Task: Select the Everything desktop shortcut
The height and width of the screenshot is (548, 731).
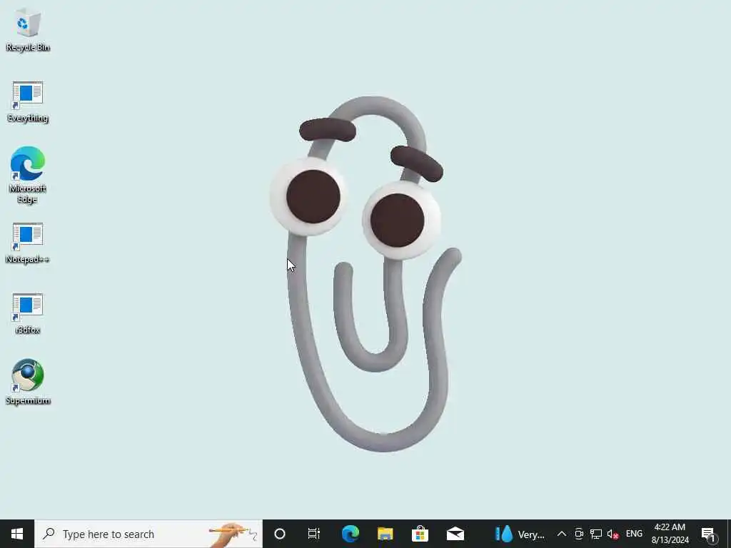Action: pos(28,102)
